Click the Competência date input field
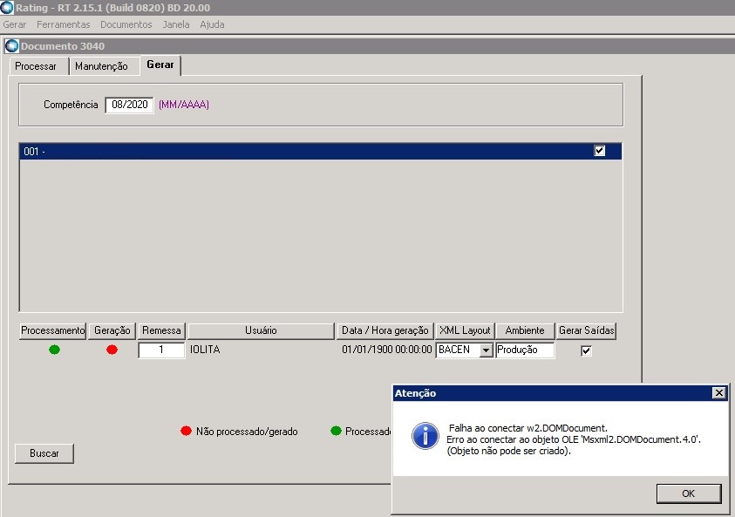 129,105
